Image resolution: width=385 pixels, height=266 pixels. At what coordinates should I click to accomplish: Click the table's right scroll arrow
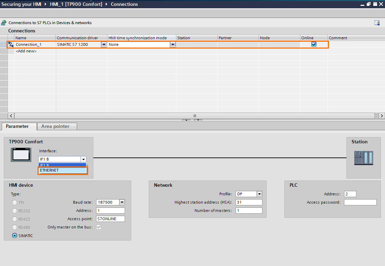click(x=382, y=116)
